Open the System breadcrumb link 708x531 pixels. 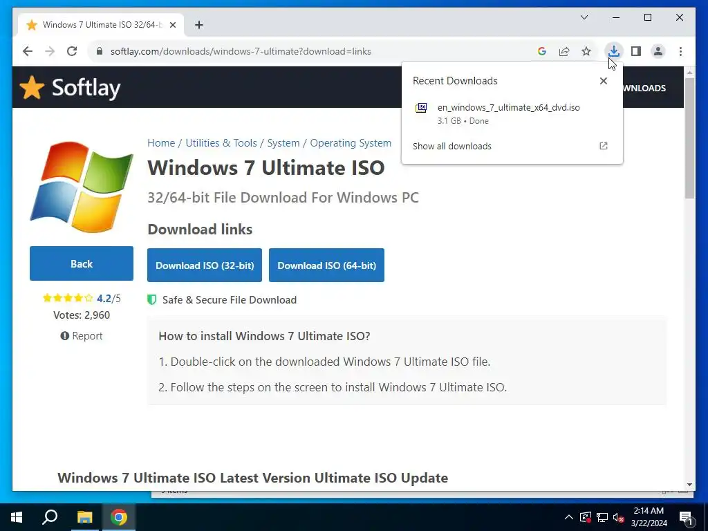click(283, 142)
